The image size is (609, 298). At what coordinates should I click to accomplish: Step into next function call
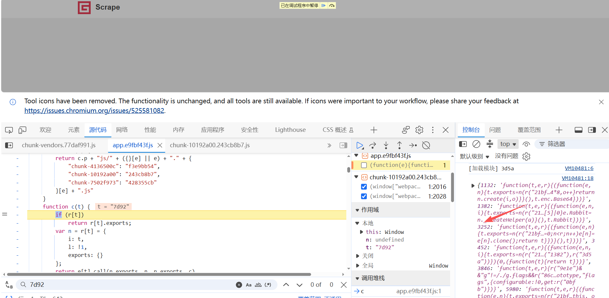point(386,145)
